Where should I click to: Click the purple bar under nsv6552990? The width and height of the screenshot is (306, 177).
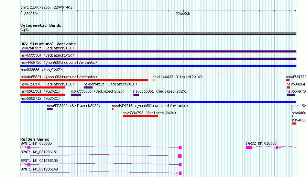tap(50, 109)
